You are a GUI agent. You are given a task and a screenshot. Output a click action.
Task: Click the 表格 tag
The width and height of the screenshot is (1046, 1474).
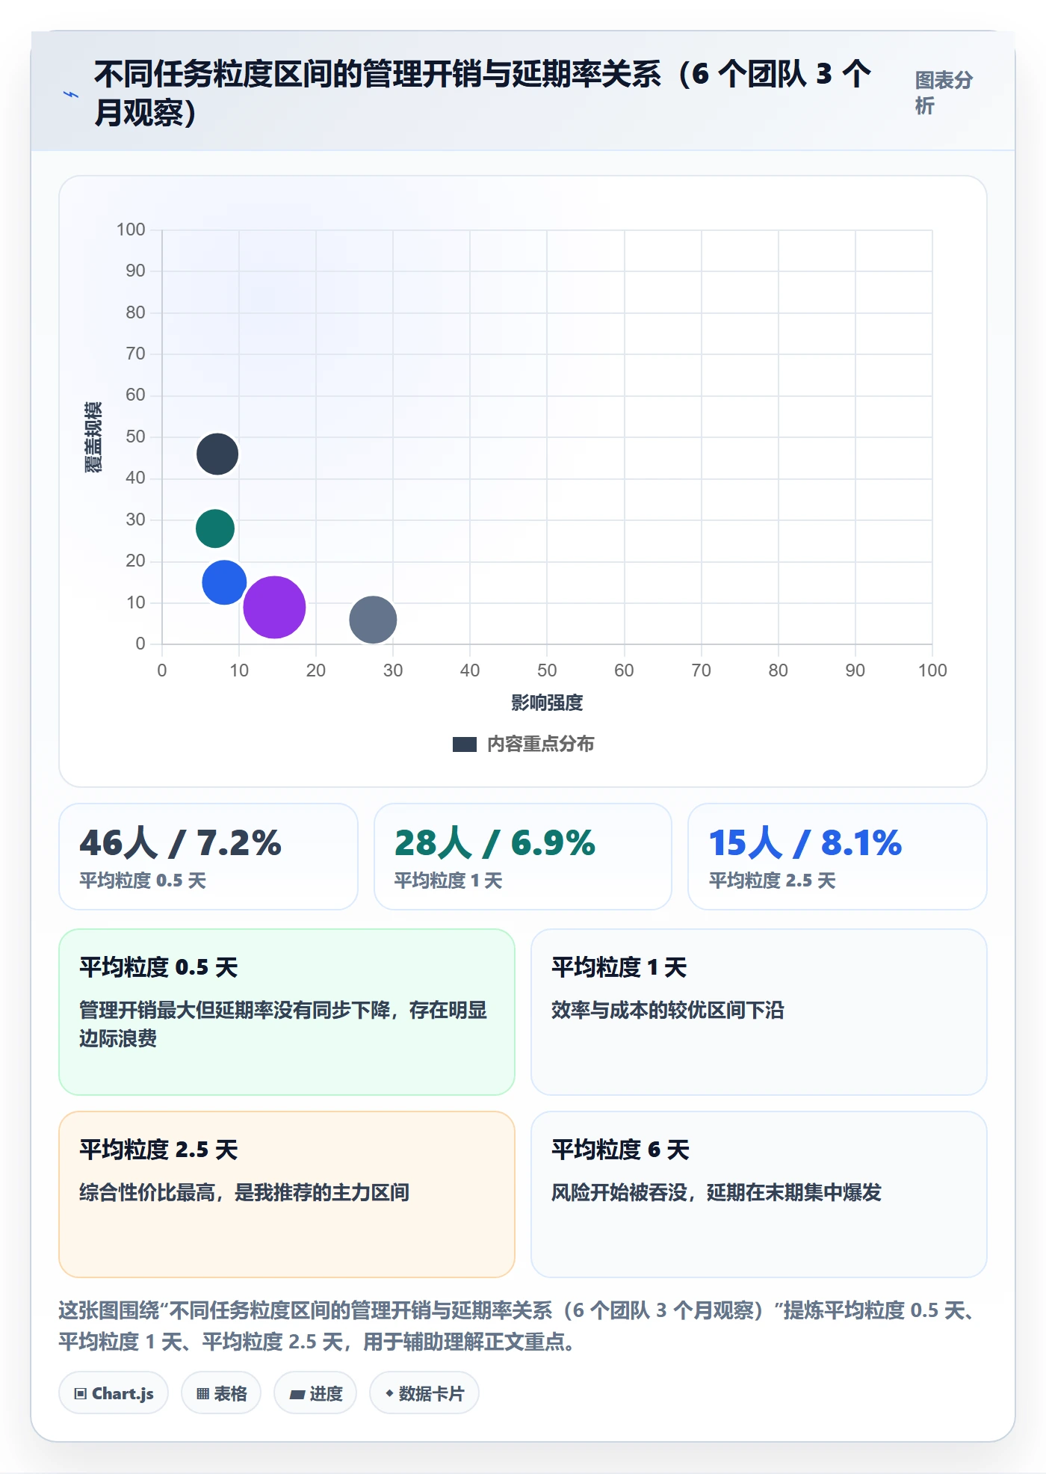pyautogui.click(x=221, y=1393)
